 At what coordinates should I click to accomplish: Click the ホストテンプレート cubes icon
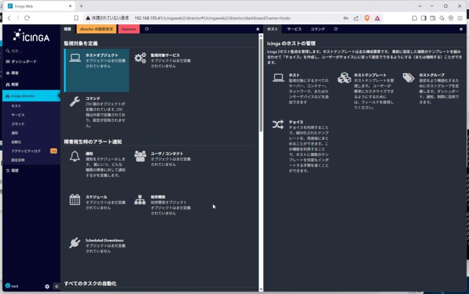pos(344,78)
